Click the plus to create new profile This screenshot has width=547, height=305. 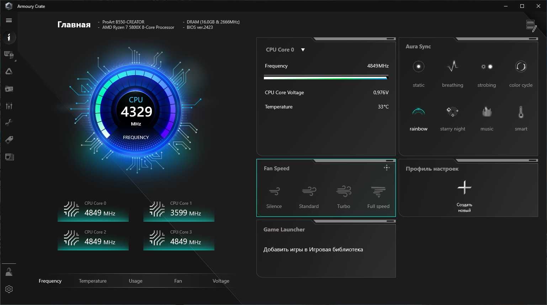tap(464, 187)
